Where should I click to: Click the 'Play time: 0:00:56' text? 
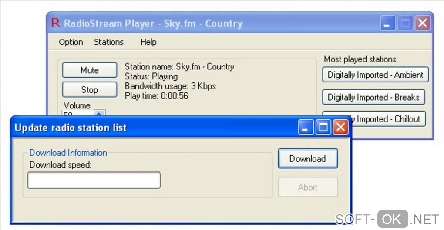tap(156, 96)
